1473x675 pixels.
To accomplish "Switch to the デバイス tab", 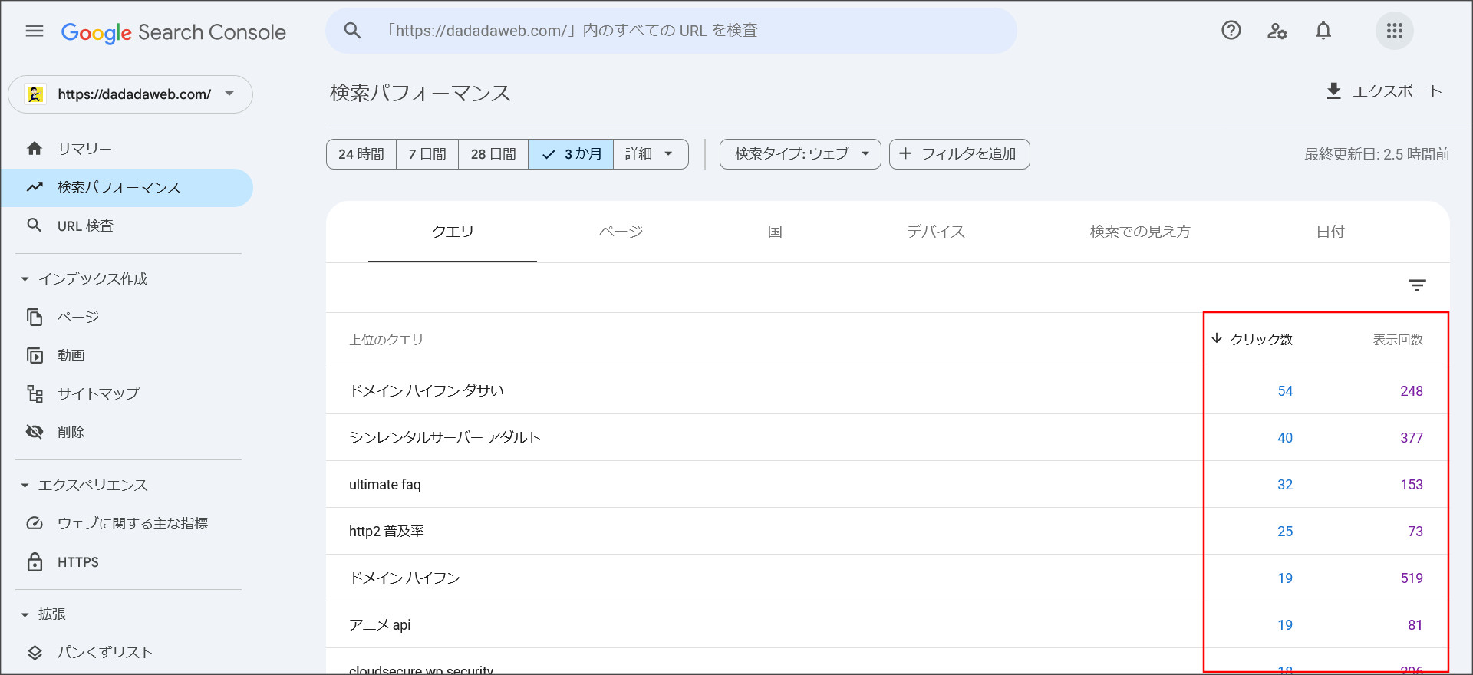I will 936,232.
